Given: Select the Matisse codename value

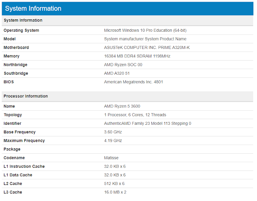Looking at the screenshot, I should (x=111, y=158).
